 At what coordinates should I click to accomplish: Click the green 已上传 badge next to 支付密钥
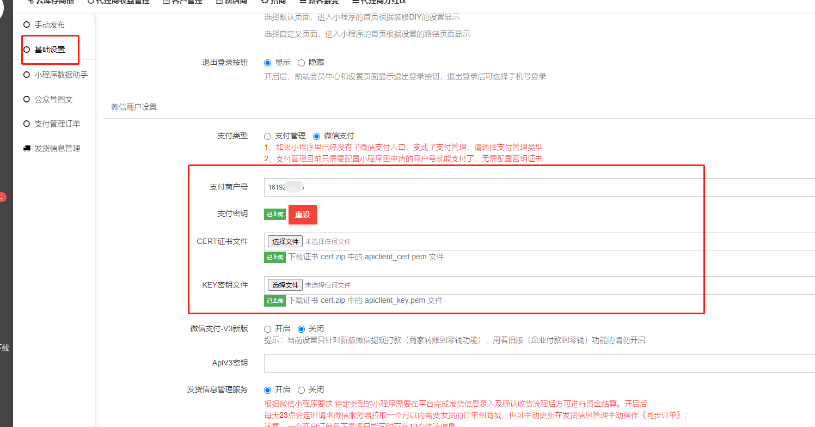(x=275, y=214)
